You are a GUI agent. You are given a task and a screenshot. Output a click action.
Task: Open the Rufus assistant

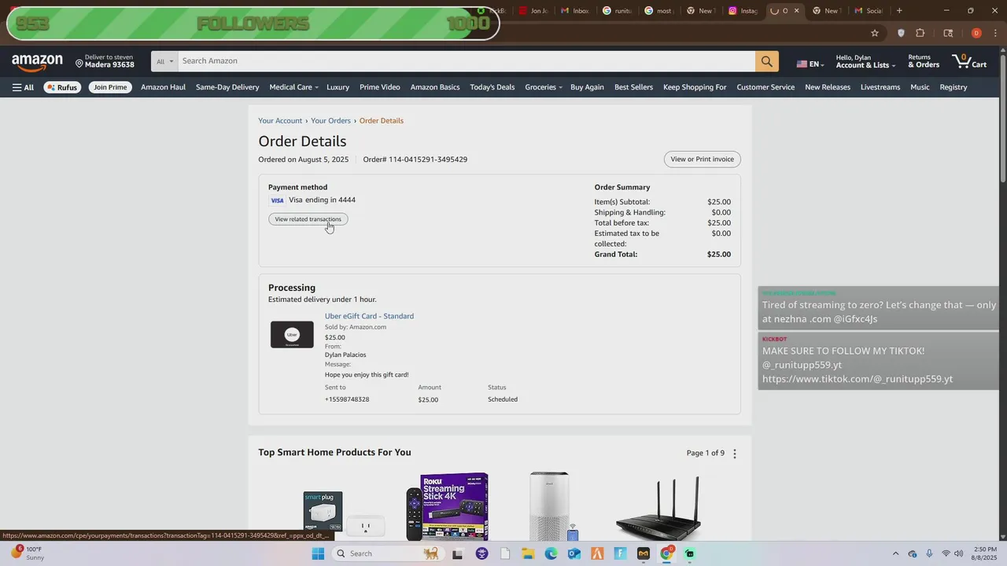click(61, 87)
